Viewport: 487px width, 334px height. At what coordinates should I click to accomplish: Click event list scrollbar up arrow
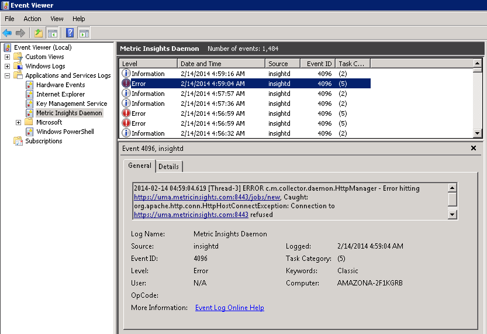pyautogui.click(x=478, y=63)
